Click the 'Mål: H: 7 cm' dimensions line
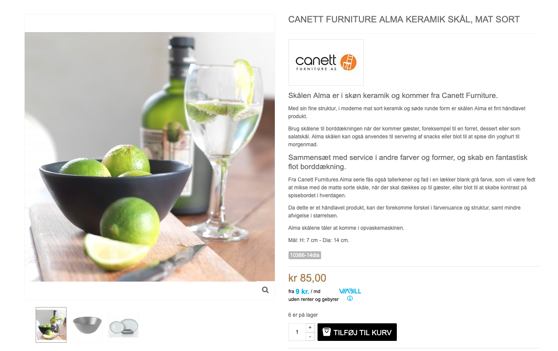 [x=318, y=240]
